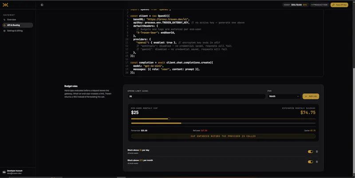This screenshot has height=178, width=355.
Task: Click the Cache $7.75 label
Action: [310, 131]
